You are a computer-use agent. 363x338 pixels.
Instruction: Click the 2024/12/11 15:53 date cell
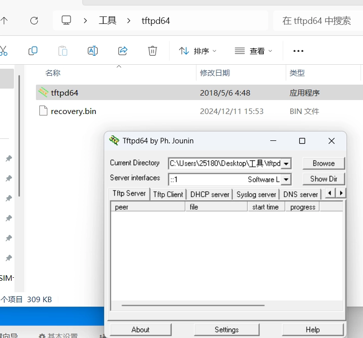point(232,112)
